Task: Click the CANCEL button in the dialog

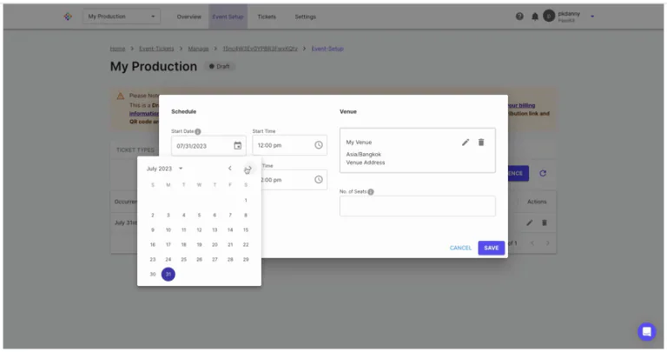Action: tap(460, 248)
